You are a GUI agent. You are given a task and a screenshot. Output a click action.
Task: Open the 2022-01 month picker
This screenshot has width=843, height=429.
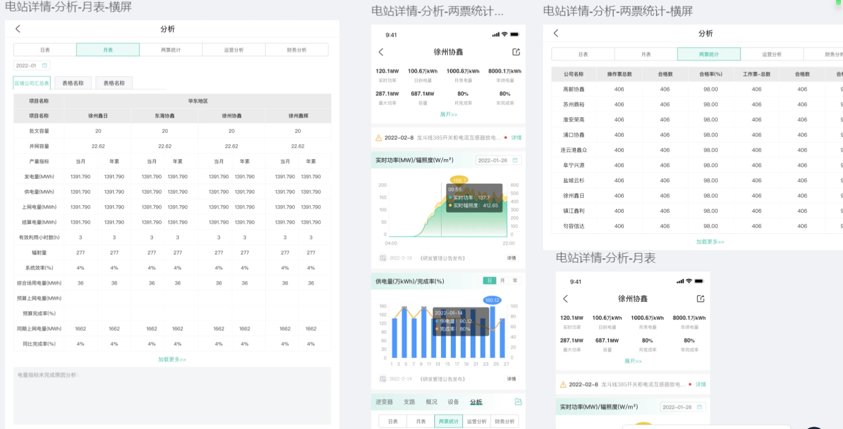(x=32, y=66)
